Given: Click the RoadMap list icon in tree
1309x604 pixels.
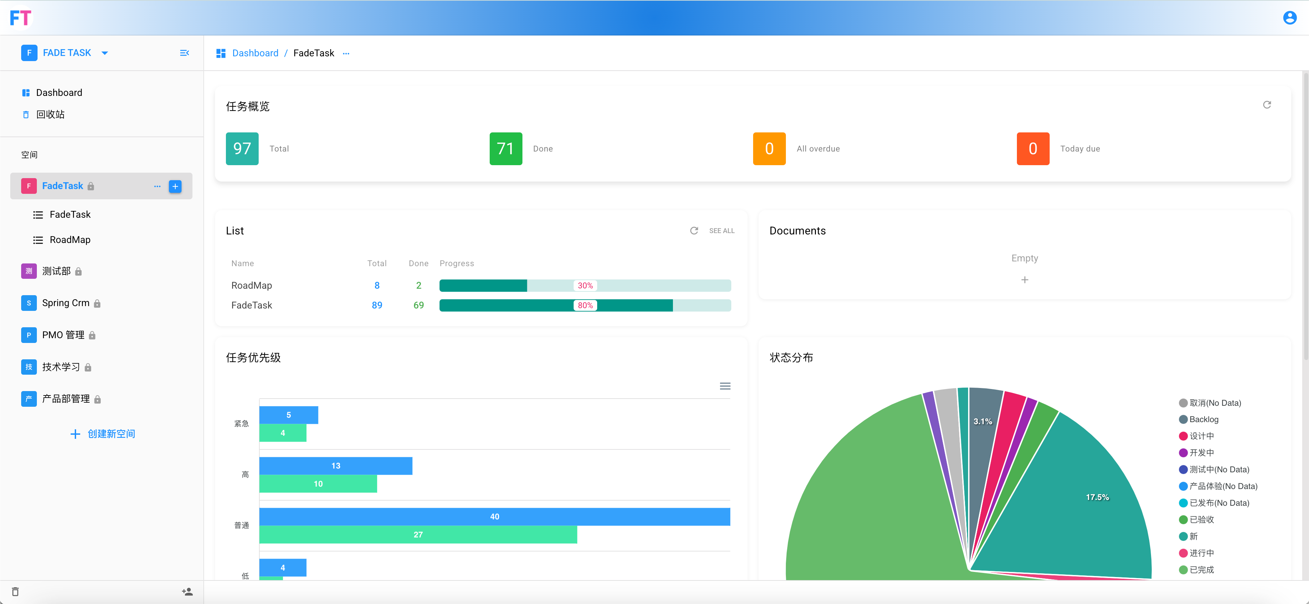Looking at the screenshot, I should 38,240.
